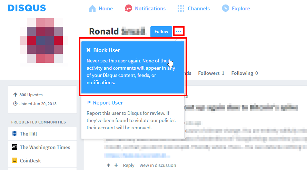Click the CoinDesk community icon
This screenshot has height=170, width=307.
14,161
